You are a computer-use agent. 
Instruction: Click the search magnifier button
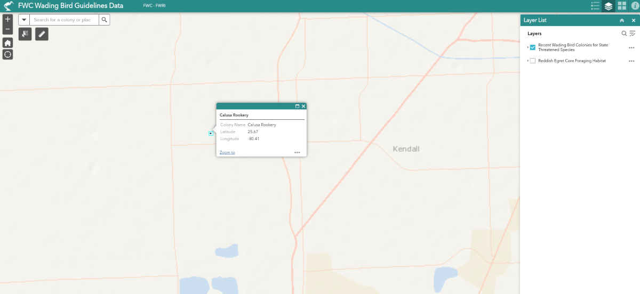(105, 20)
